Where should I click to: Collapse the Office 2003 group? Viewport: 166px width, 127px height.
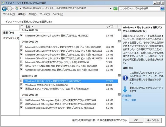coord(119,30)
